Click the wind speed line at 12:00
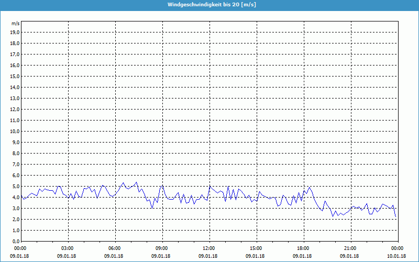419x262 pixels. [210, 187]
